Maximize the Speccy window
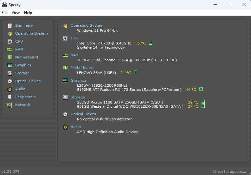Viewport: 251px width, 175px height. pyautogui.click(x=229, y=4)
